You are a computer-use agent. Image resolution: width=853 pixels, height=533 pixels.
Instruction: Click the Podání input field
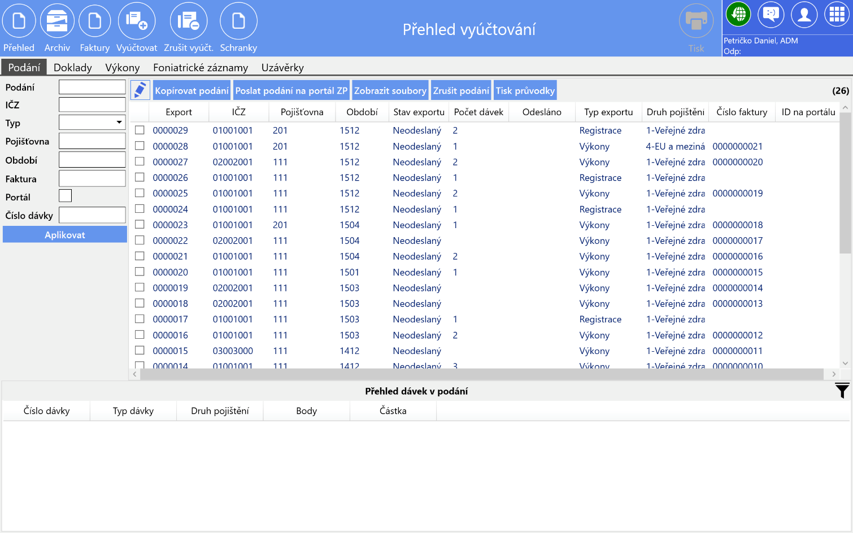[92, 86]
